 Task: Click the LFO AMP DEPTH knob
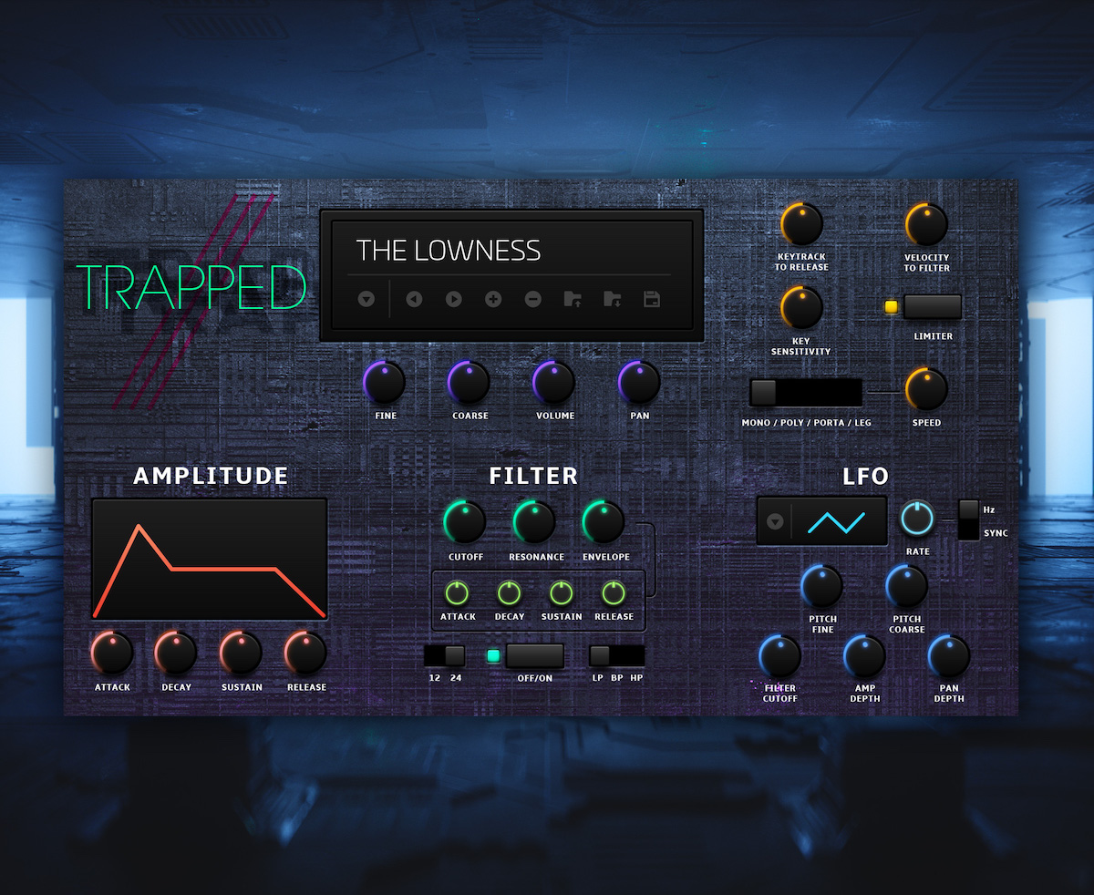864,656
